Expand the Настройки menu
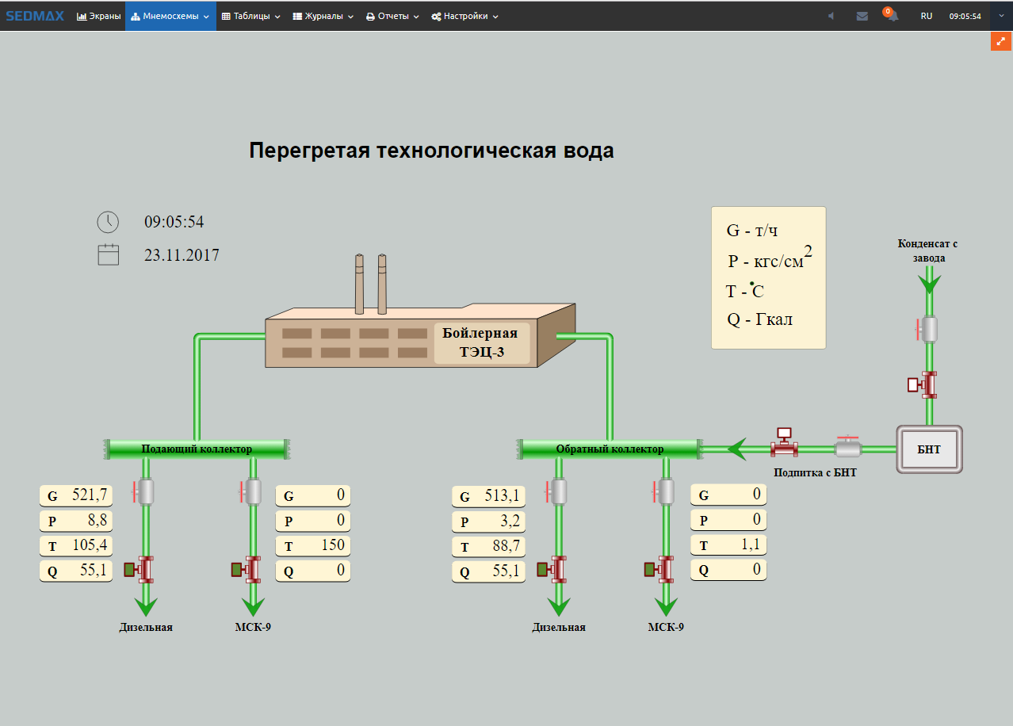 (465, 16)
